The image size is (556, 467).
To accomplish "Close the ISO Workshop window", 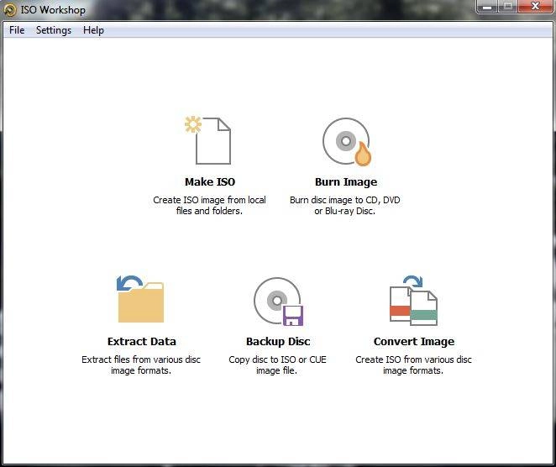I will tap(535, 7).
